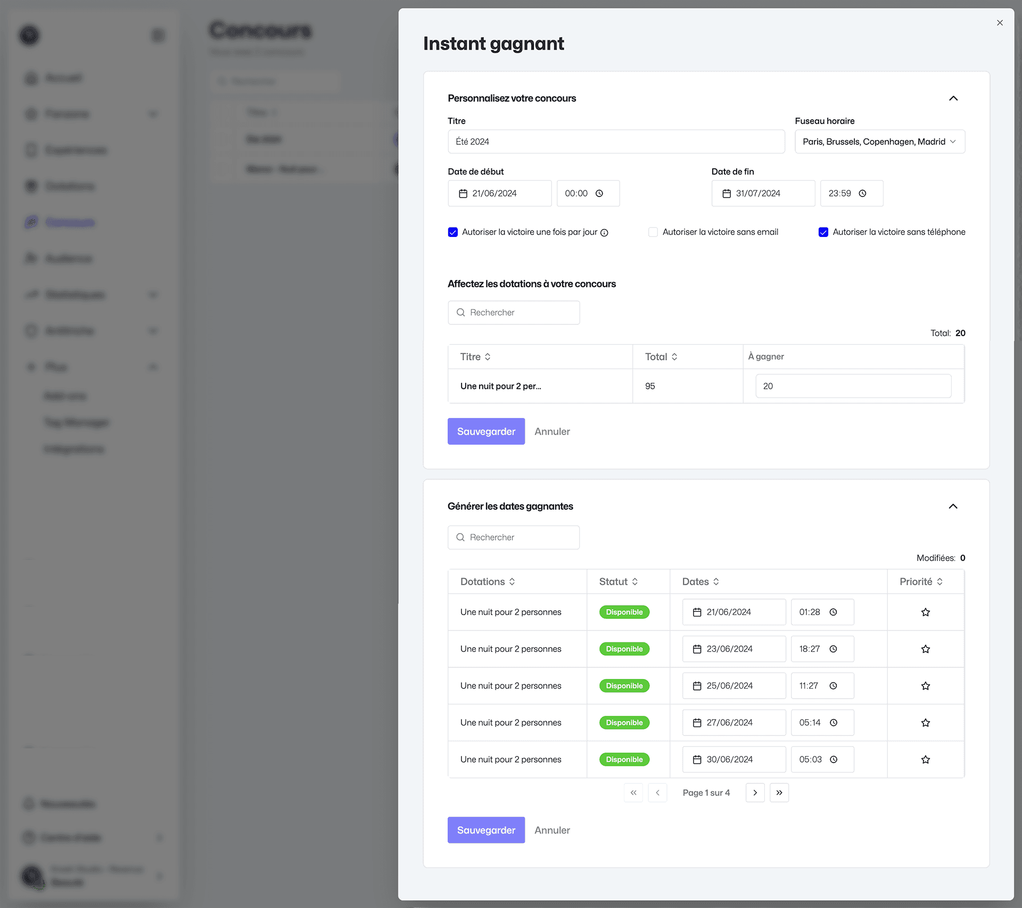Click clock icon for 05:14 time
This screenshot has height=908, width=1022.
coord(834,723)
